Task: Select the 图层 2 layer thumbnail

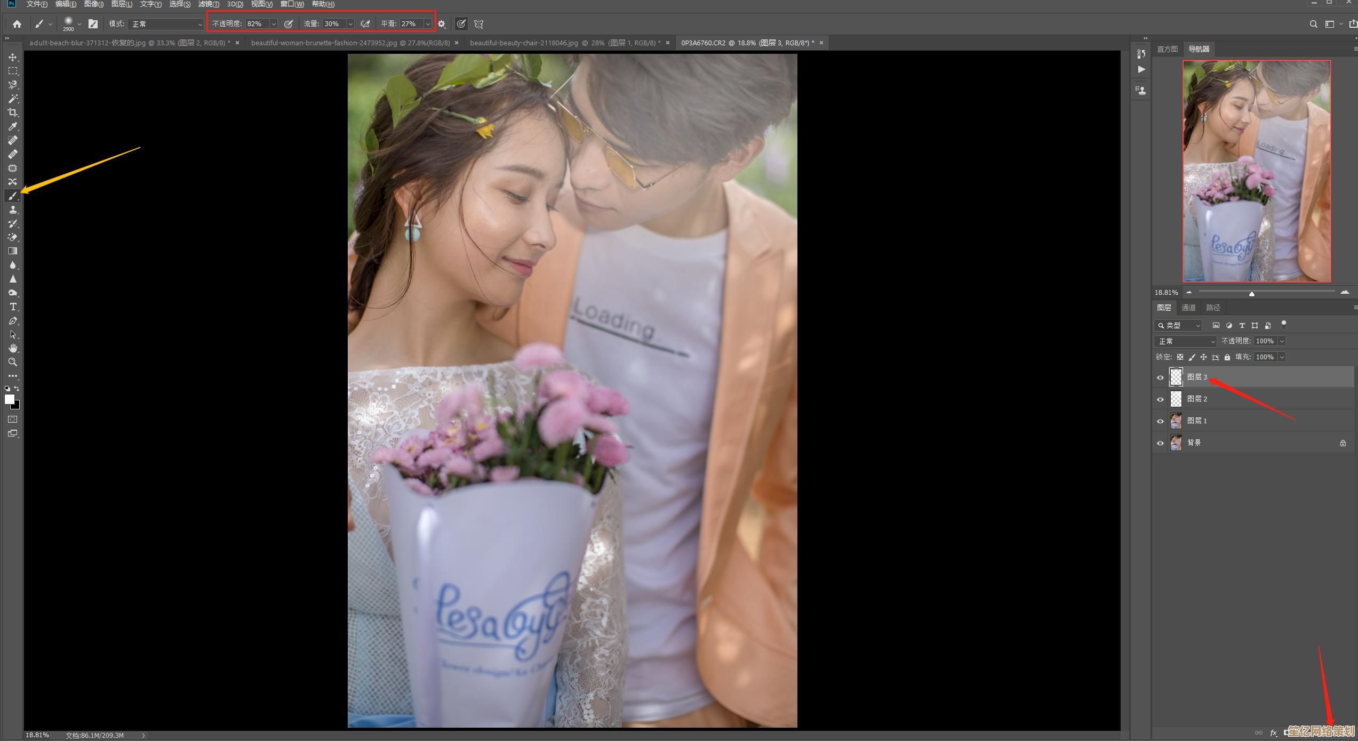Action: [x=1176, y=399]
